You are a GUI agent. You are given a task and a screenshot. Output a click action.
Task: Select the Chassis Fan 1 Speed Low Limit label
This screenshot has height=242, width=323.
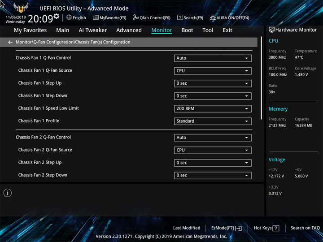pos(48,108)
